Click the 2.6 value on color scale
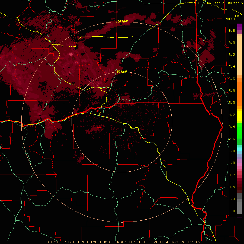Viewport: 244px width, 244px height. (x=232, y=139)
